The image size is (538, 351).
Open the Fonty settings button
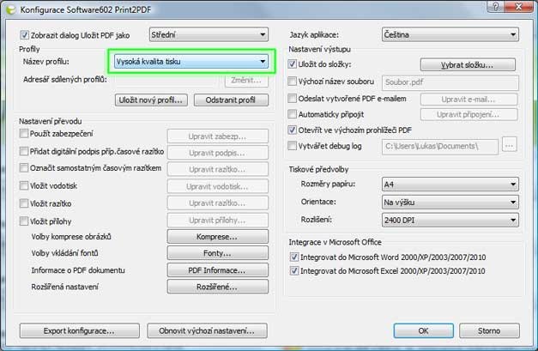pyautogui.click(x=213, y=254)
